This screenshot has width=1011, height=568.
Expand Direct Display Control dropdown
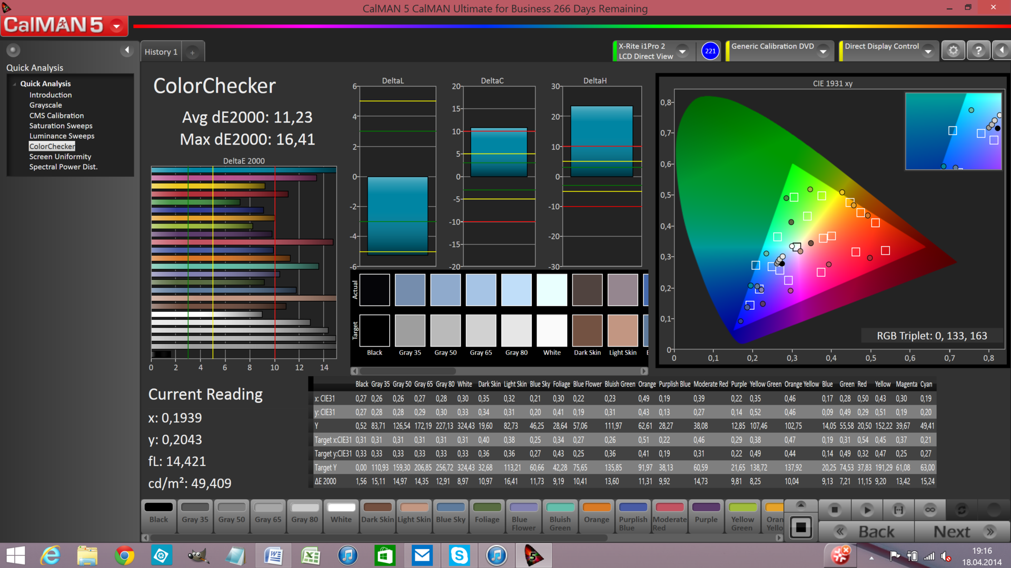(x=928, y=51)
